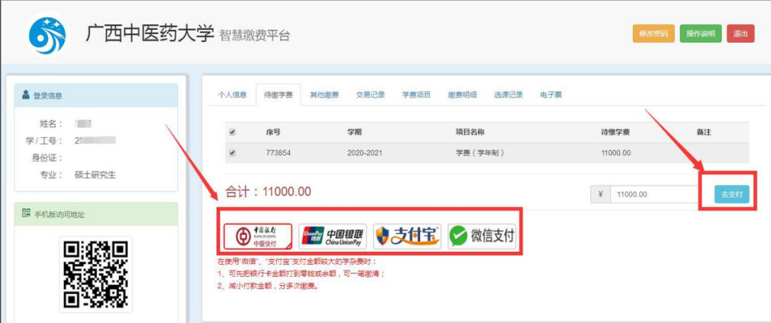The width and height of the screenshot is (771, 323).
Task: Uncheck the tuition row 773854 checkbox
Action: pos(232,153)
